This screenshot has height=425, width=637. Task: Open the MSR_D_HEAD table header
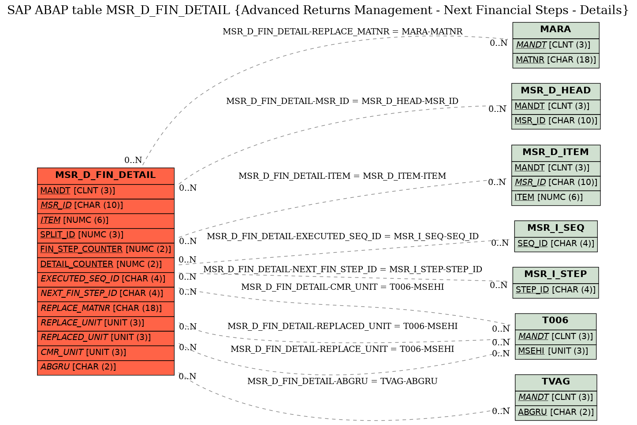tap(555, 91)
